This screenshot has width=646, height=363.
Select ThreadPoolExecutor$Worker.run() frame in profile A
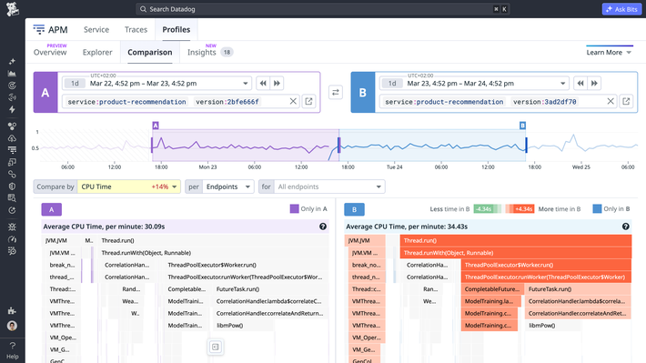pos(247,265)
